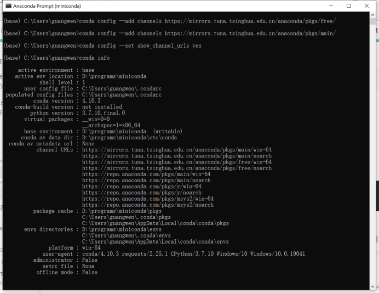
Task: Click repo.anaconda.com pkgs/msys2/noarch URL
Action: tap(148, 205)
